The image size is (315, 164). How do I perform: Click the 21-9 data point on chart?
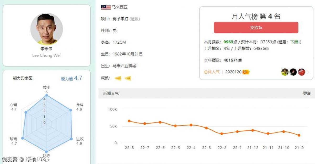click(299, 135)
